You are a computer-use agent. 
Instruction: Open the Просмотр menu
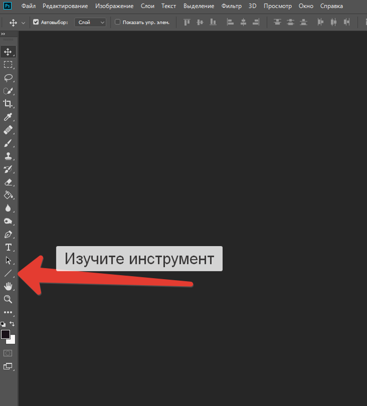click(277, 6)
